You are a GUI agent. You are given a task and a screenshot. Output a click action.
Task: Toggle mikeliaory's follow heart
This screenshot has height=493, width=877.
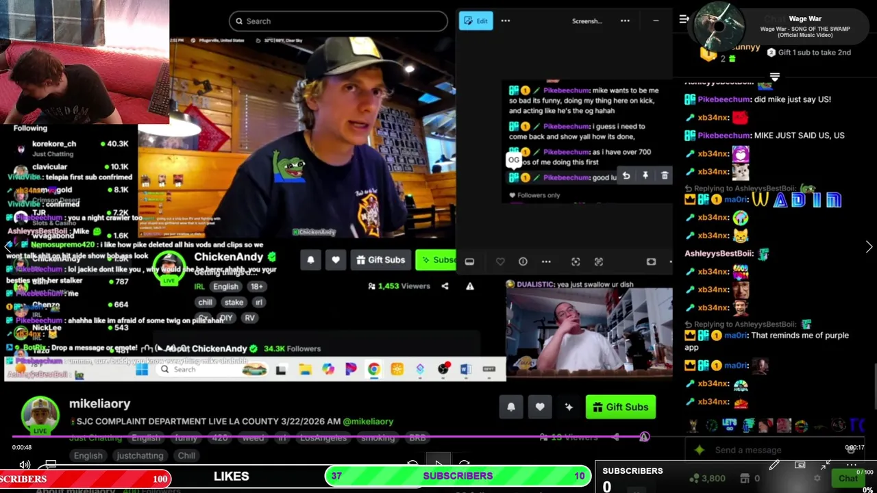pos(540,407)
